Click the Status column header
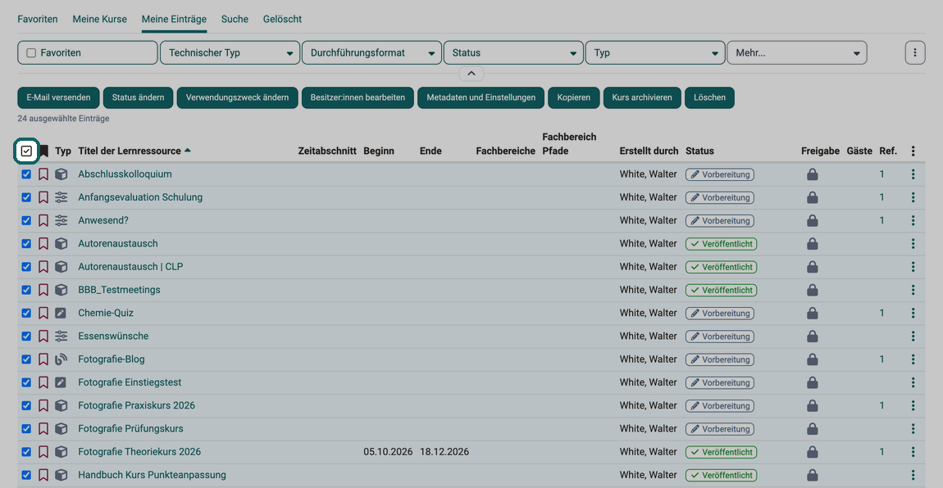Viewport: 943px width, 488px height. pyautogui.click(x=699, y=151)
